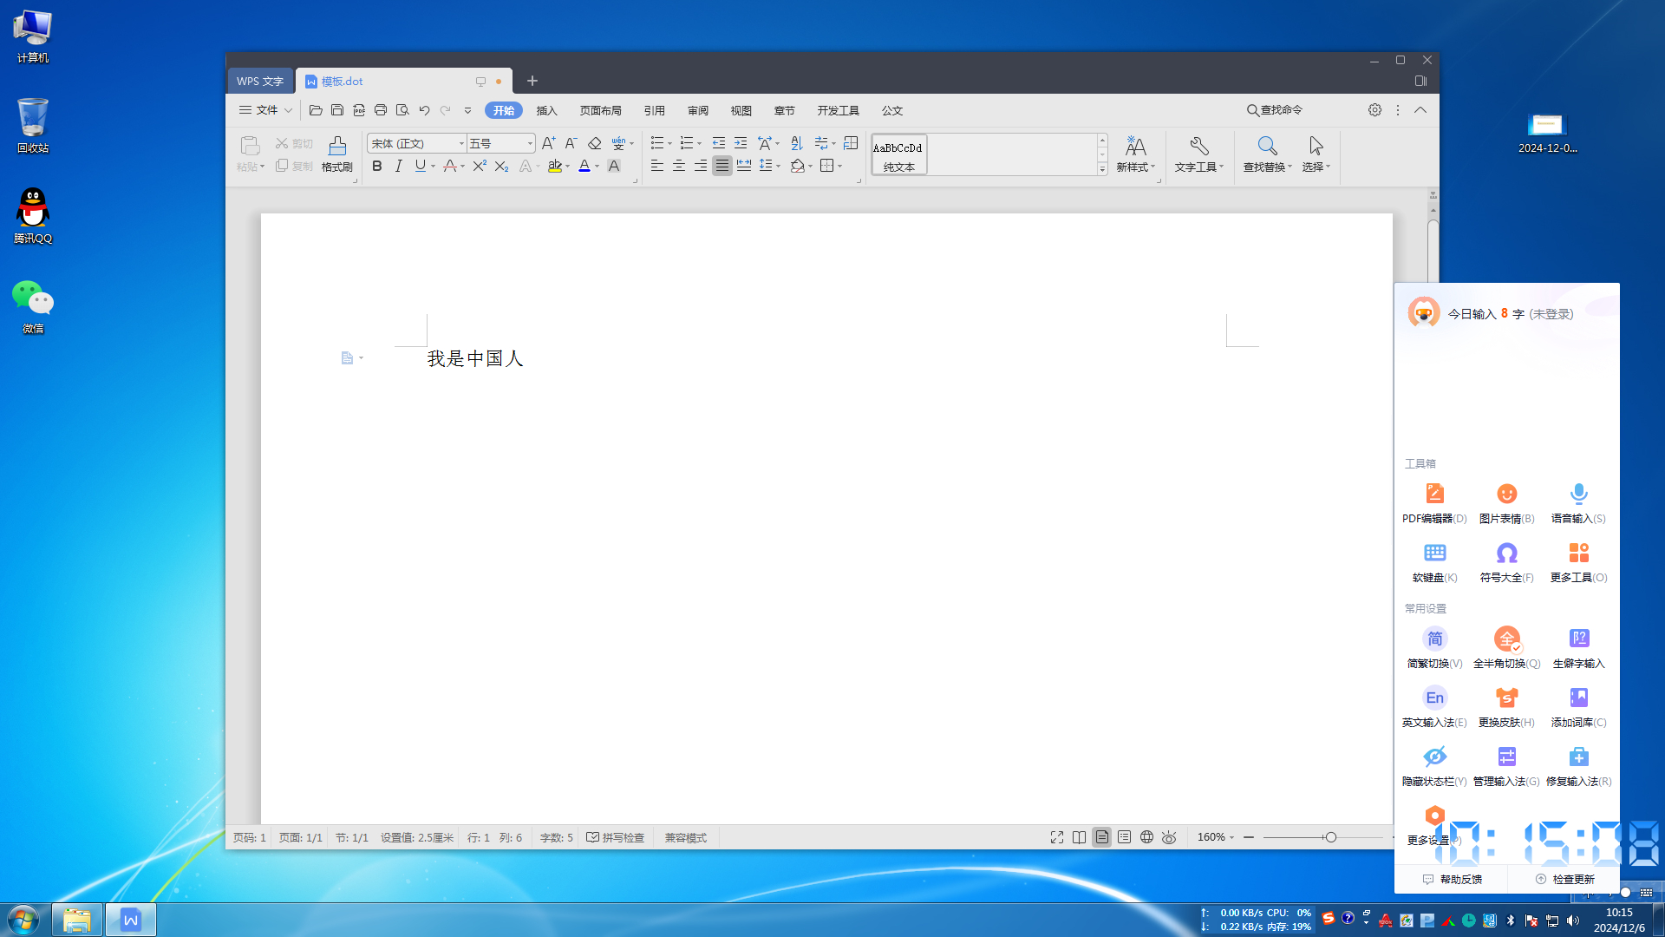Click 更换皮肤 skin icon
The width and height of the screenshot is (1665, 937).
click(x=1506, y=698)
